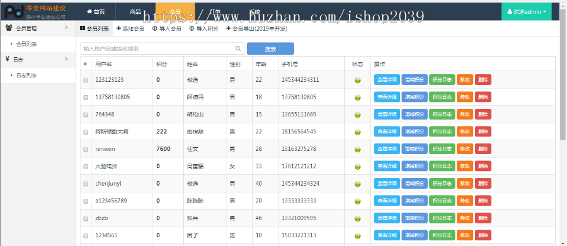Click the green status dot for 764348
The width and height of the screenshot is (567, 246).
click(358, 115)
